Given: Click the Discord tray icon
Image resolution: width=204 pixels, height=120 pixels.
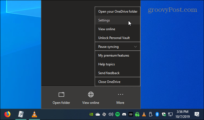Looking at the screenshot, I should (x=124, y=114).
